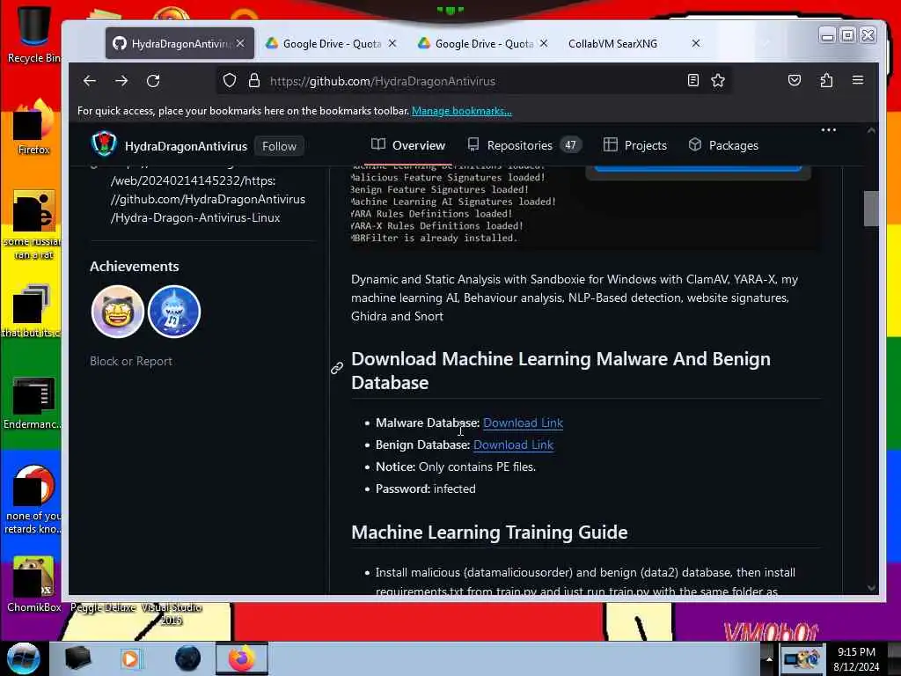Click the page vertical scrollbar thumb
This screenshot has height=676, width=901.
(x=871, y=208)
